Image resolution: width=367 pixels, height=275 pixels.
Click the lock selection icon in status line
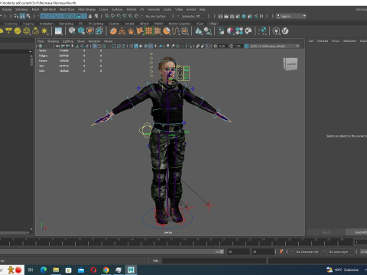(x=90, y=16)
